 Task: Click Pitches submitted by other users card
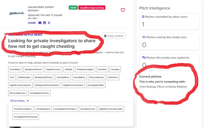(169, 21)
